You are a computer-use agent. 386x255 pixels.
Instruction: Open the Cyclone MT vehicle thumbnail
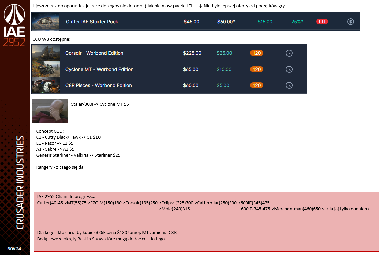[45, 69]
